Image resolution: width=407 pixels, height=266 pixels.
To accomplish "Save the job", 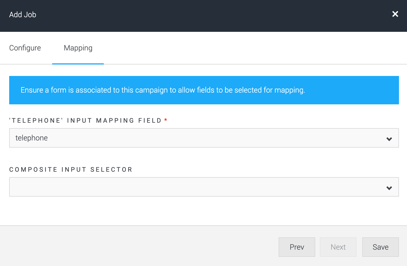I will point(380,247).
